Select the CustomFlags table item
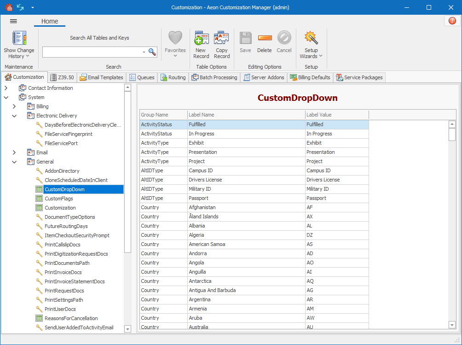Viewport: 462px width, 345px height. tap(58, 199)
